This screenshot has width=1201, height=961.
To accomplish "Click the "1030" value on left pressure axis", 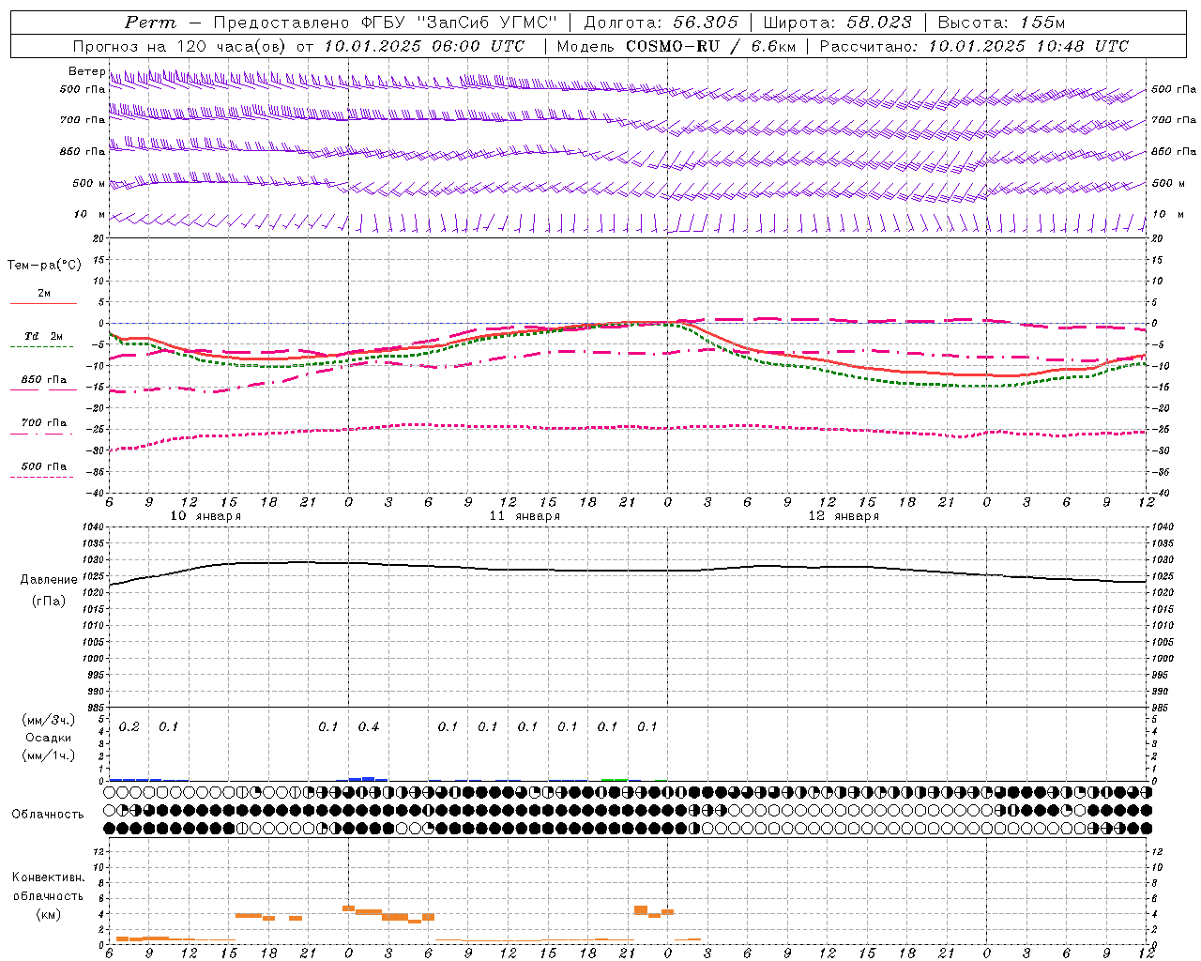I will click(94, 559).
